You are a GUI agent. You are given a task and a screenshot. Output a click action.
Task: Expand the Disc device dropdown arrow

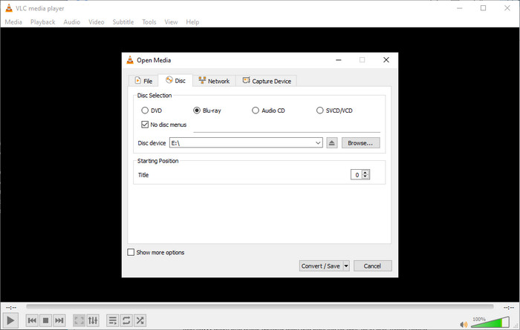coord(318,143)
